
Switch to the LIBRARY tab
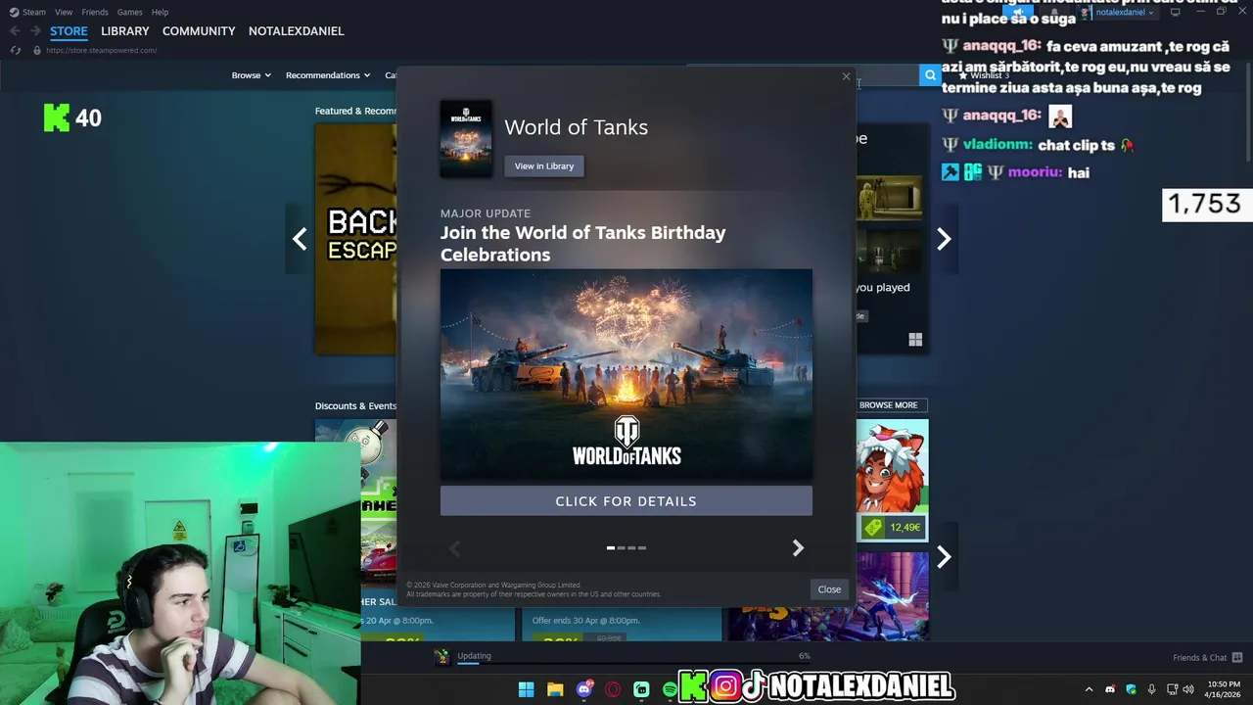tap(125, 31)
